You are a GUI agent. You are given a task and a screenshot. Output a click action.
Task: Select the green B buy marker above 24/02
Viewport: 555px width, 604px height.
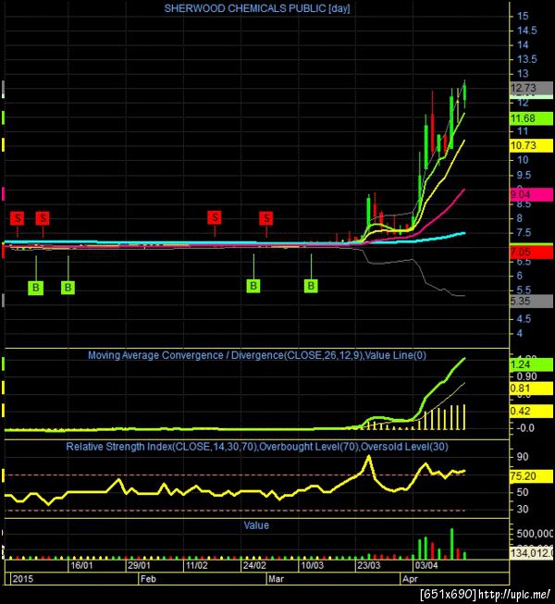(253, 286)
